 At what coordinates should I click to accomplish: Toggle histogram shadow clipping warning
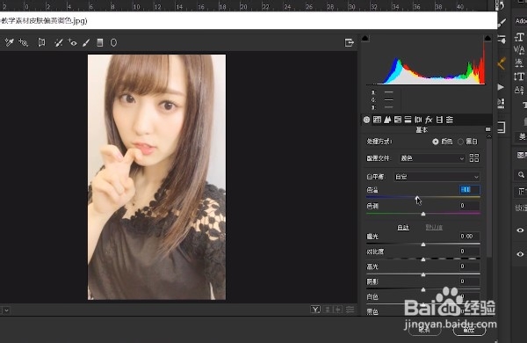click(x=365, y=38)
